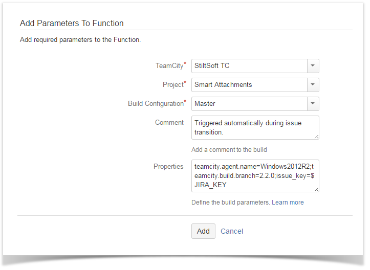Viewport: 370px width, 270px height.
Task: Click the Smart Attachments selection field
Action: (249, 85)
